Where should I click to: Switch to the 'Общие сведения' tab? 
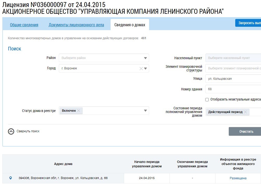[x=24, y=25]
